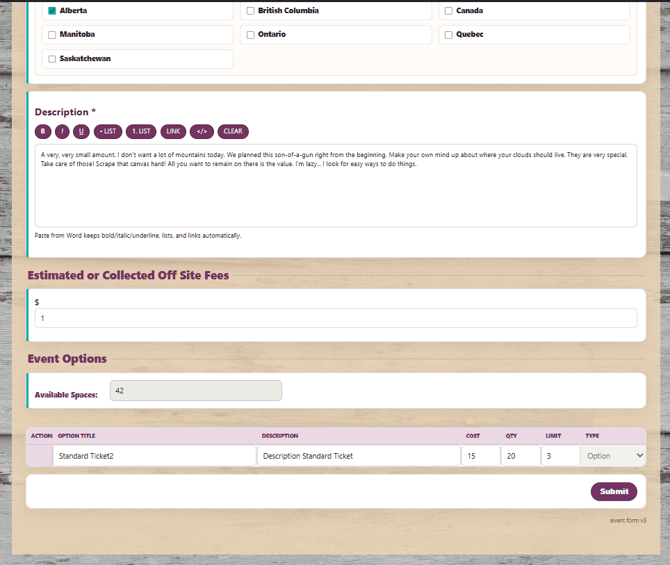Check the Ontario checkbox
The image size is (670, 565).
point(250,35)
